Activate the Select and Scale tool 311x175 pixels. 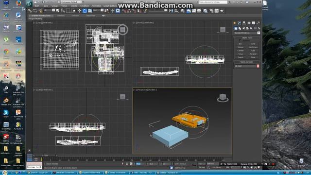[x=90, y=11]
